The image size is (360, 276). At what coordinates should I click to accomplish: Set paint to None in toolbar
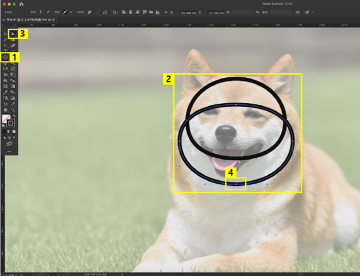[x=14, y=131]
